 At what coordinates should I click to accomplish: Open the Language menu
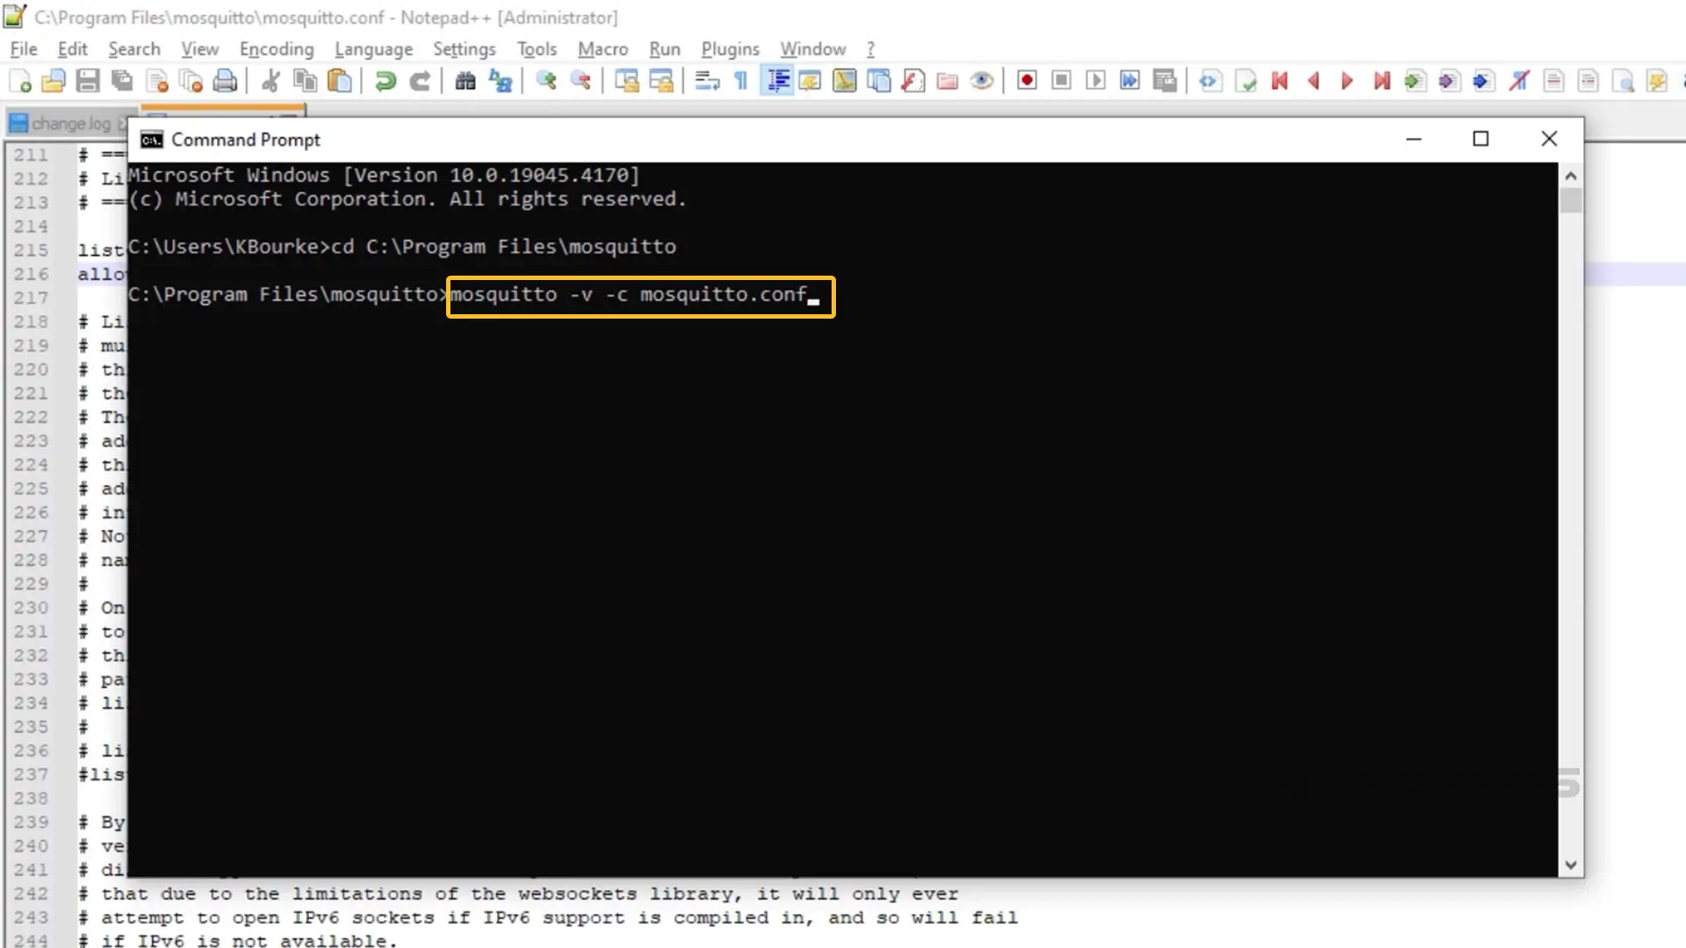coord(374,49)
